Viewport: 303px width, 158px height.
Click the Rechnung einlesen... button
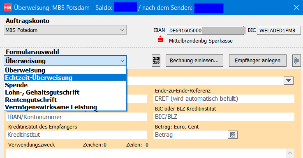pos(194,61)
